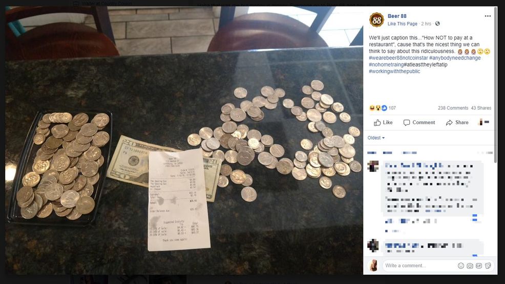The image size is (505, 284).
Task: Expand the Oldest comment sorting dropdown
Action: (376, 138)
